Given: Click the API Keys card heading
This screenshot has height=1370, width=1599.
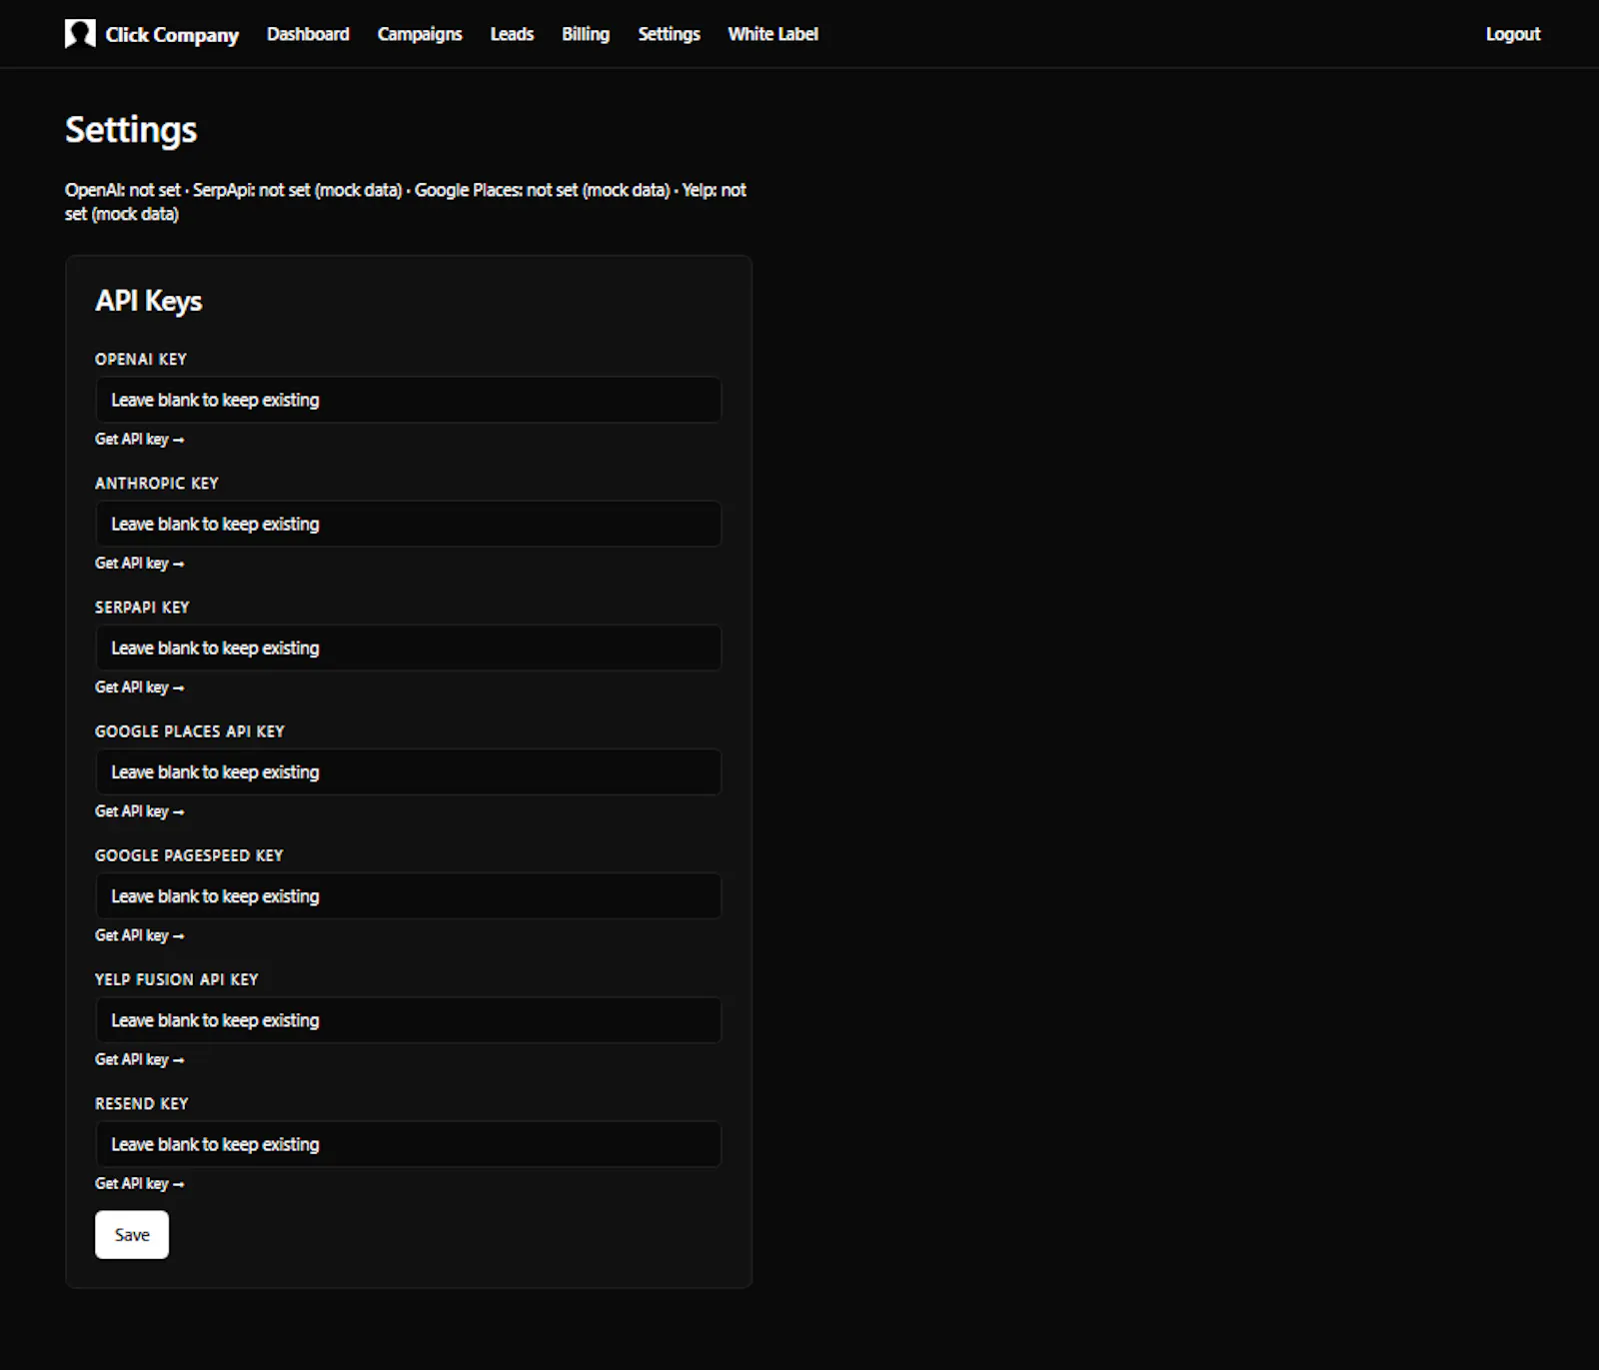Looking at the screenshot, I should click(149, 301).
